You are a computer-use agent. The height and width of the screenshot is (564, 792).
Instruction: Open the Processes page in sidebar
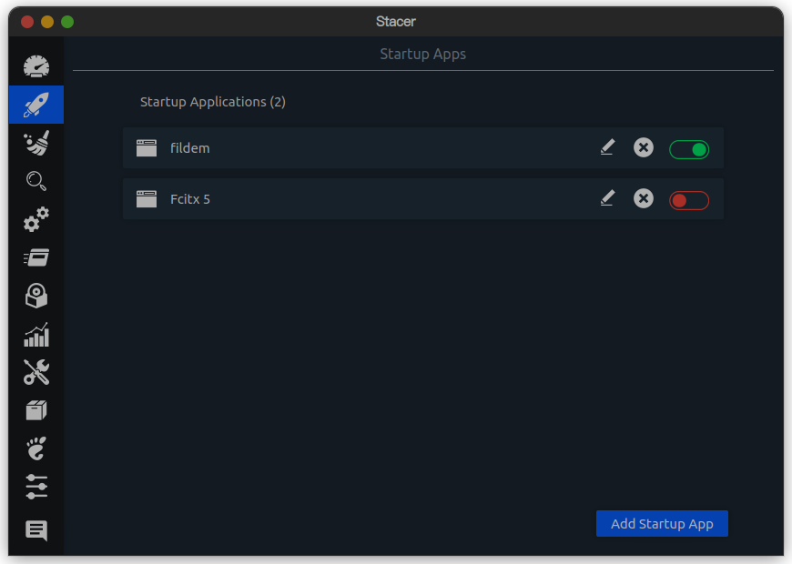(36, 257)
